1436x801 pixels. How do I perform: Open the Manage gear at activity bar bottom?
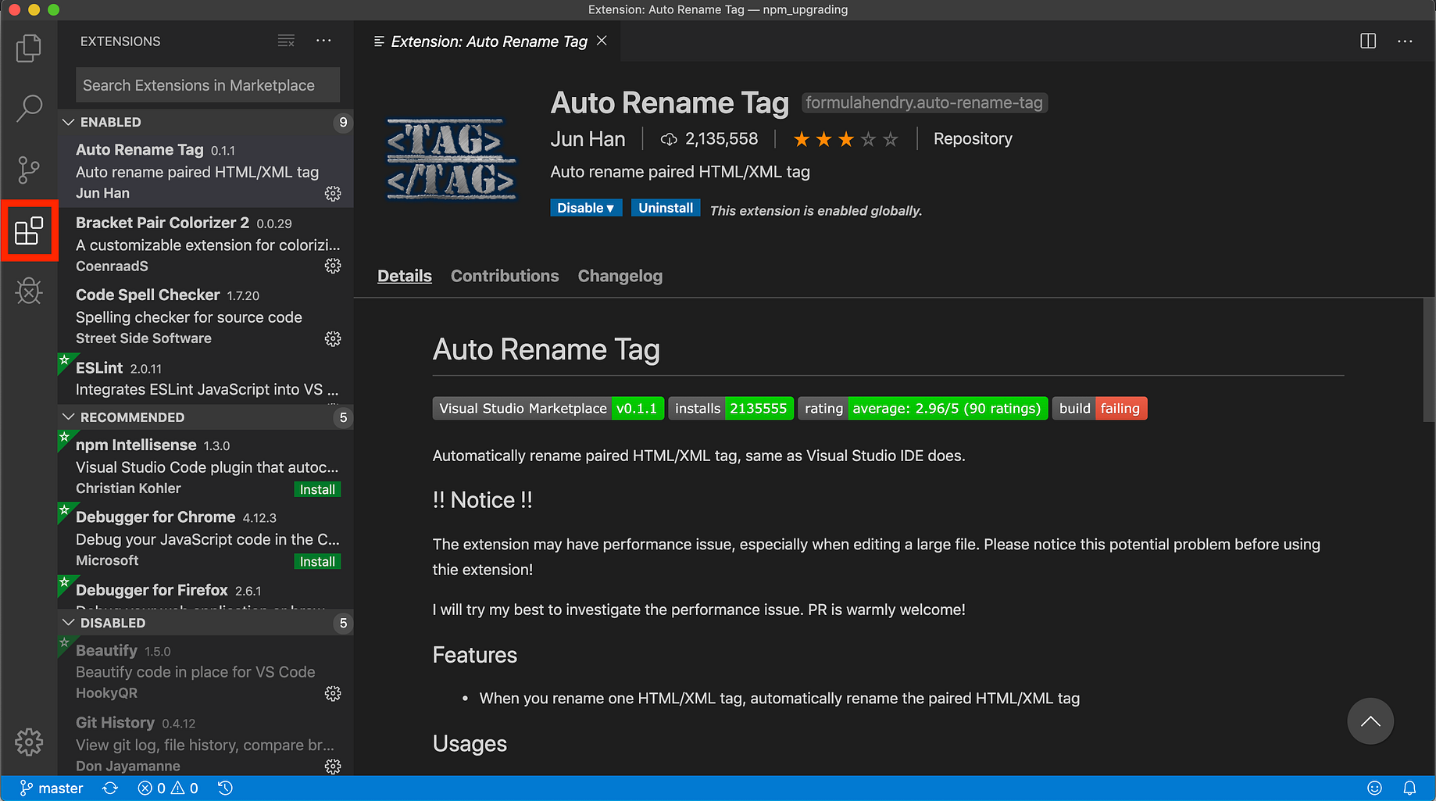(29, 742)
